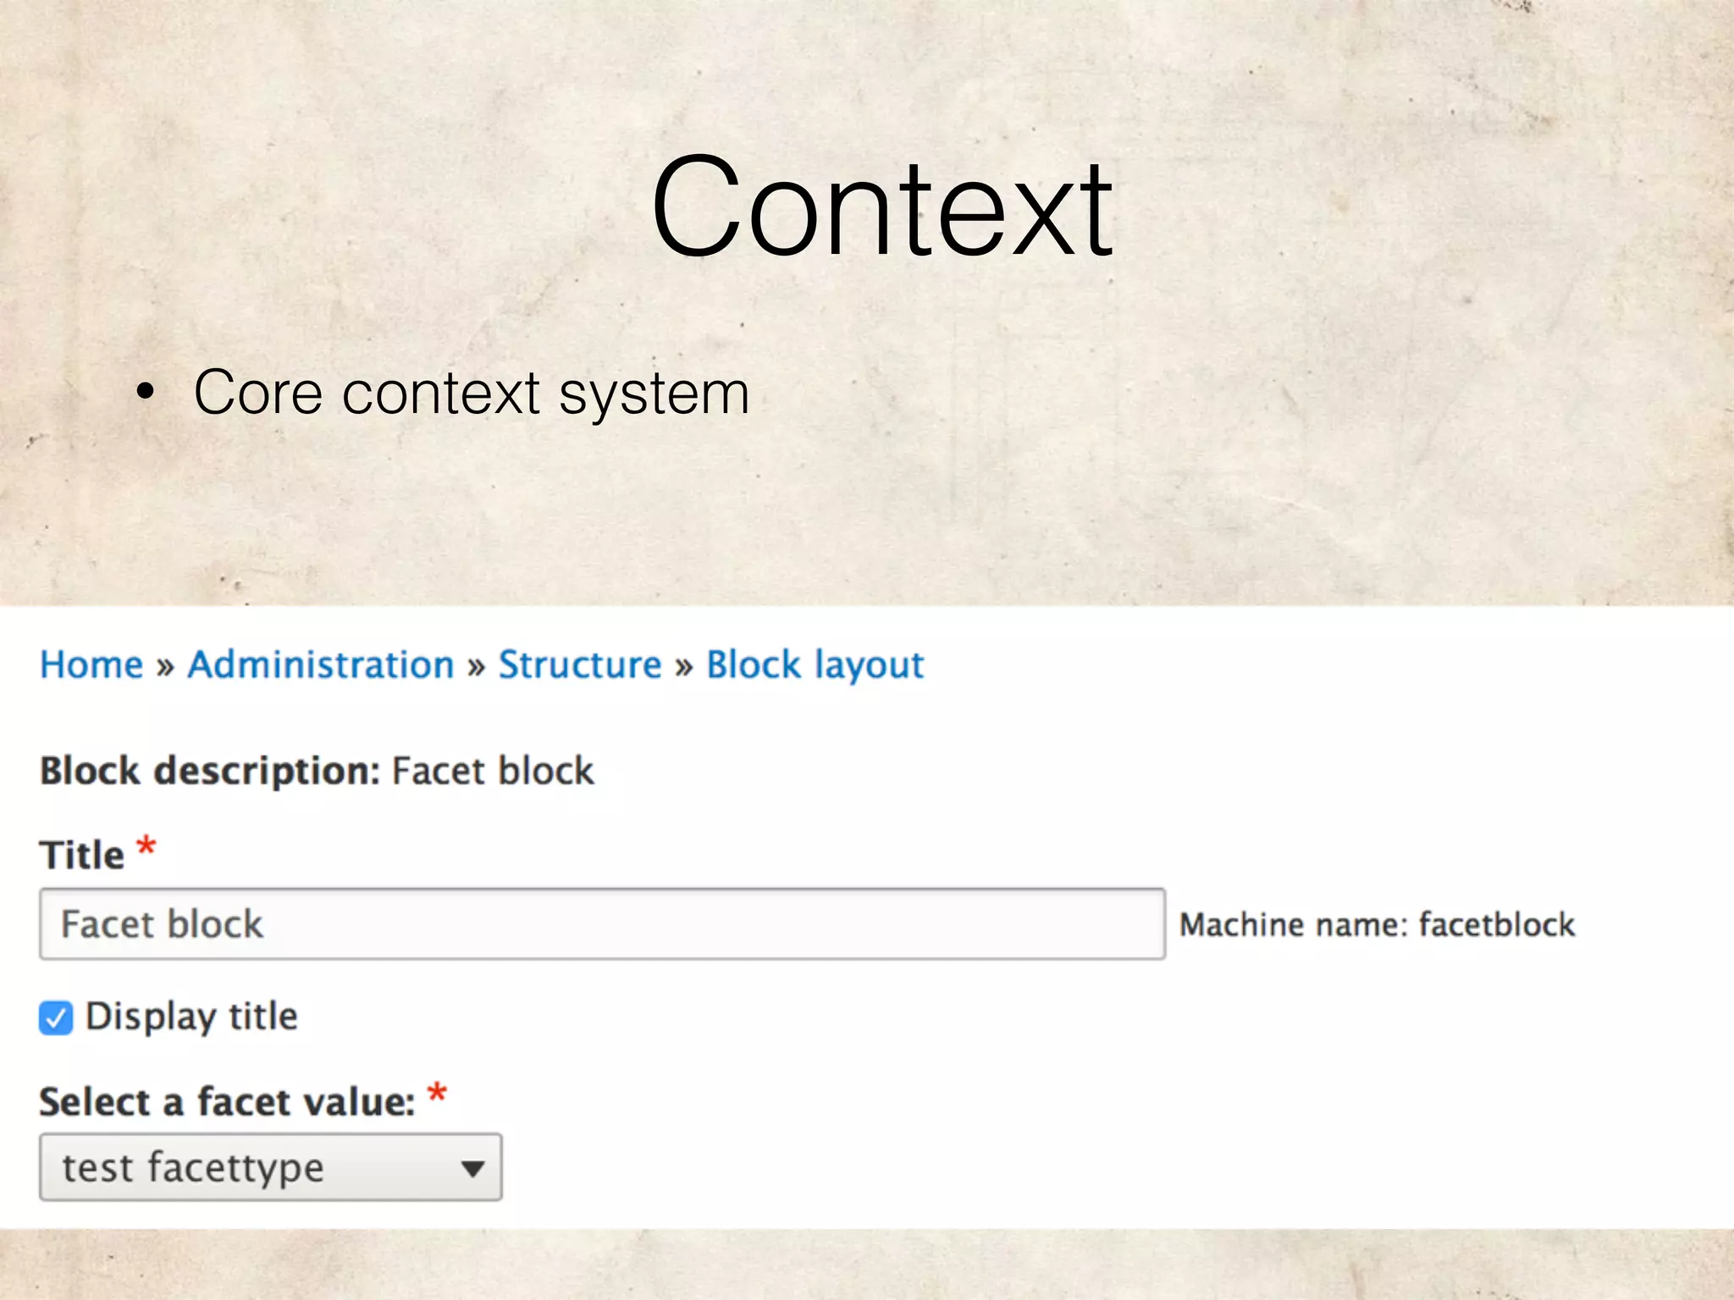Open the Home breadcrumb link
The width and height of the screenshot is (1734, 1300).
tap(91, 665)
